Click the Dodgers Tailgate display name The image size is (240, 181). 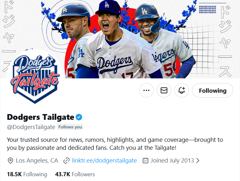click(x=40, y=117)
